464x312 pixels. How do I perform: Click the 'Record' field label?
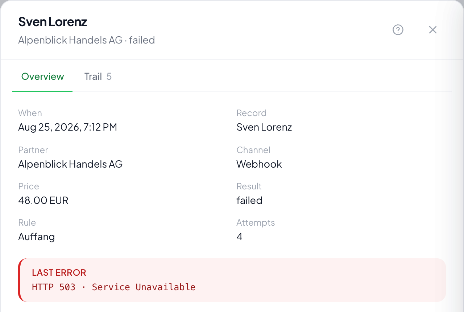coord(252,113)
